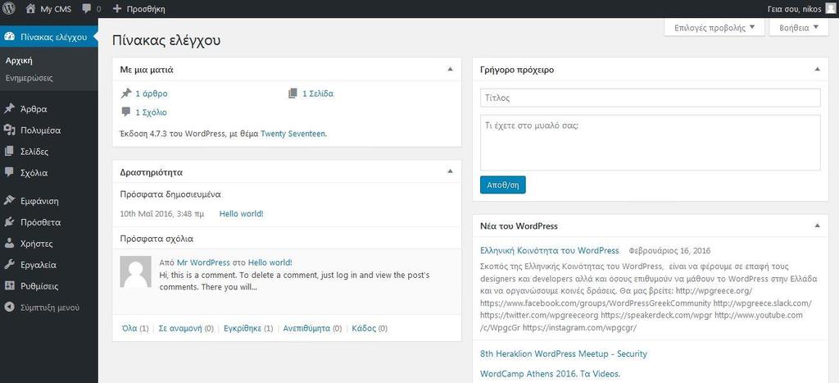Open comments bubble icon in admin bar

(x=87, y=9)
